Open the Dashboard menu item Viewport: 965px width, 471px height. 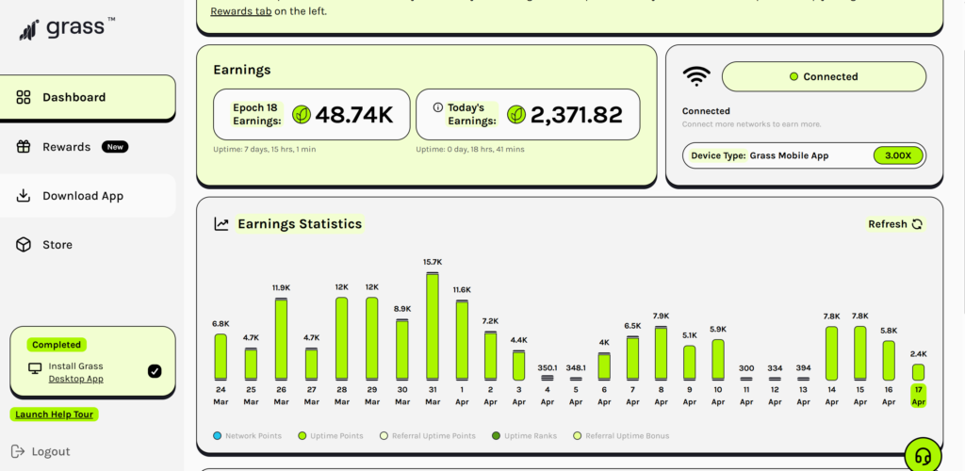click(x=88, y=97)
